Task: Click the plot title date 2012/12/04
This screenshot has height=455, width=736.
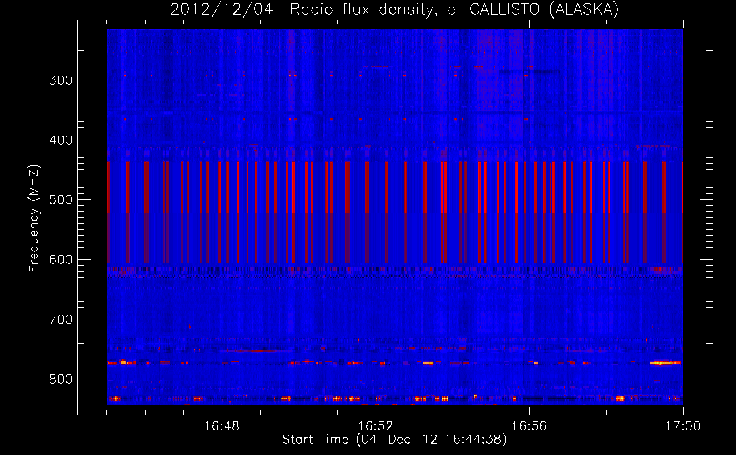Action: 222,10
